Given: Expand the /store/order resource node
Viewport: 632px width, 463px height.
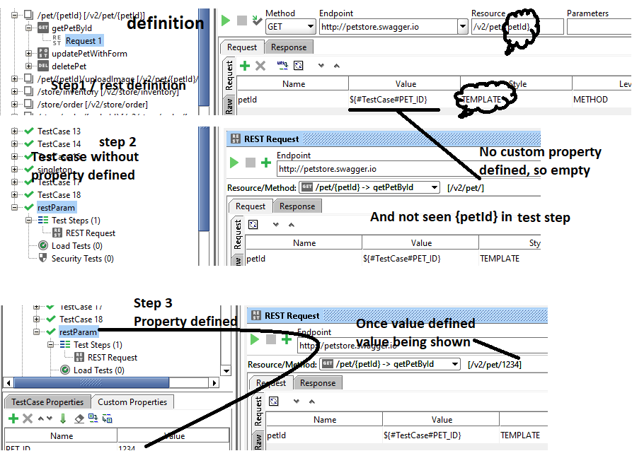Looking at the screenshot, I should (15, 104).
